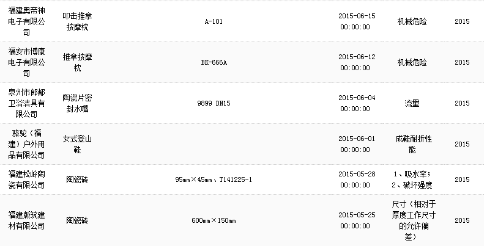Click company 泉州市郎都卫浴洁具有限公司

coord(26,103)
